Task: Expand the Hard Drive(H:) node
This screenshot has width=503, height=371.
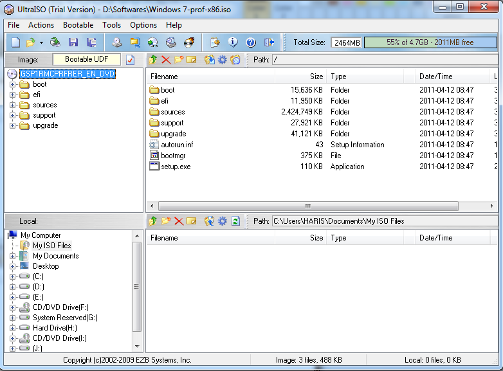Action: pos(12,328)
